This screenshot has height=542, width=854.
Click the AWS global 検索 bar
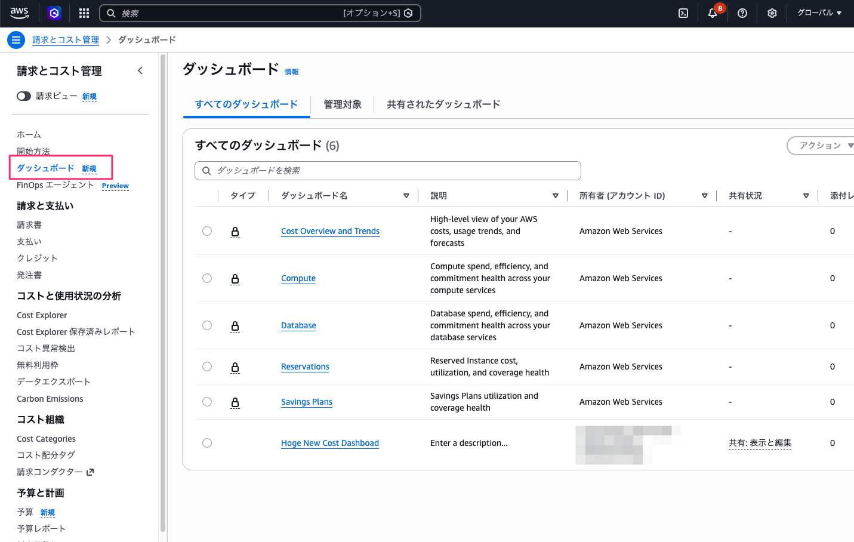coord(260,13)
